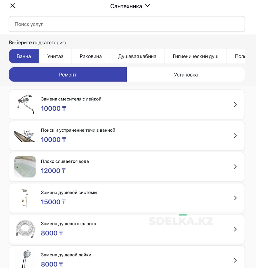Select the shower system image

(x=25, y=198)
